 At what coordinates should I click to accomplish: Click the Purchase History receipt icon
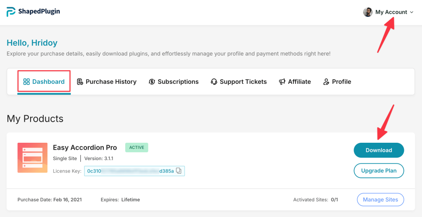point(80,82)
